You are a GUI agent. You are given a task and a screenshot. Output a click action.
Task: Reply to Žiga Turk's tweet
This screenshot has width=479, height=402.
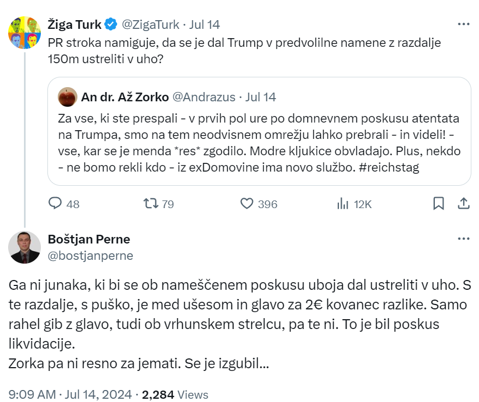(x=56, y=204)
